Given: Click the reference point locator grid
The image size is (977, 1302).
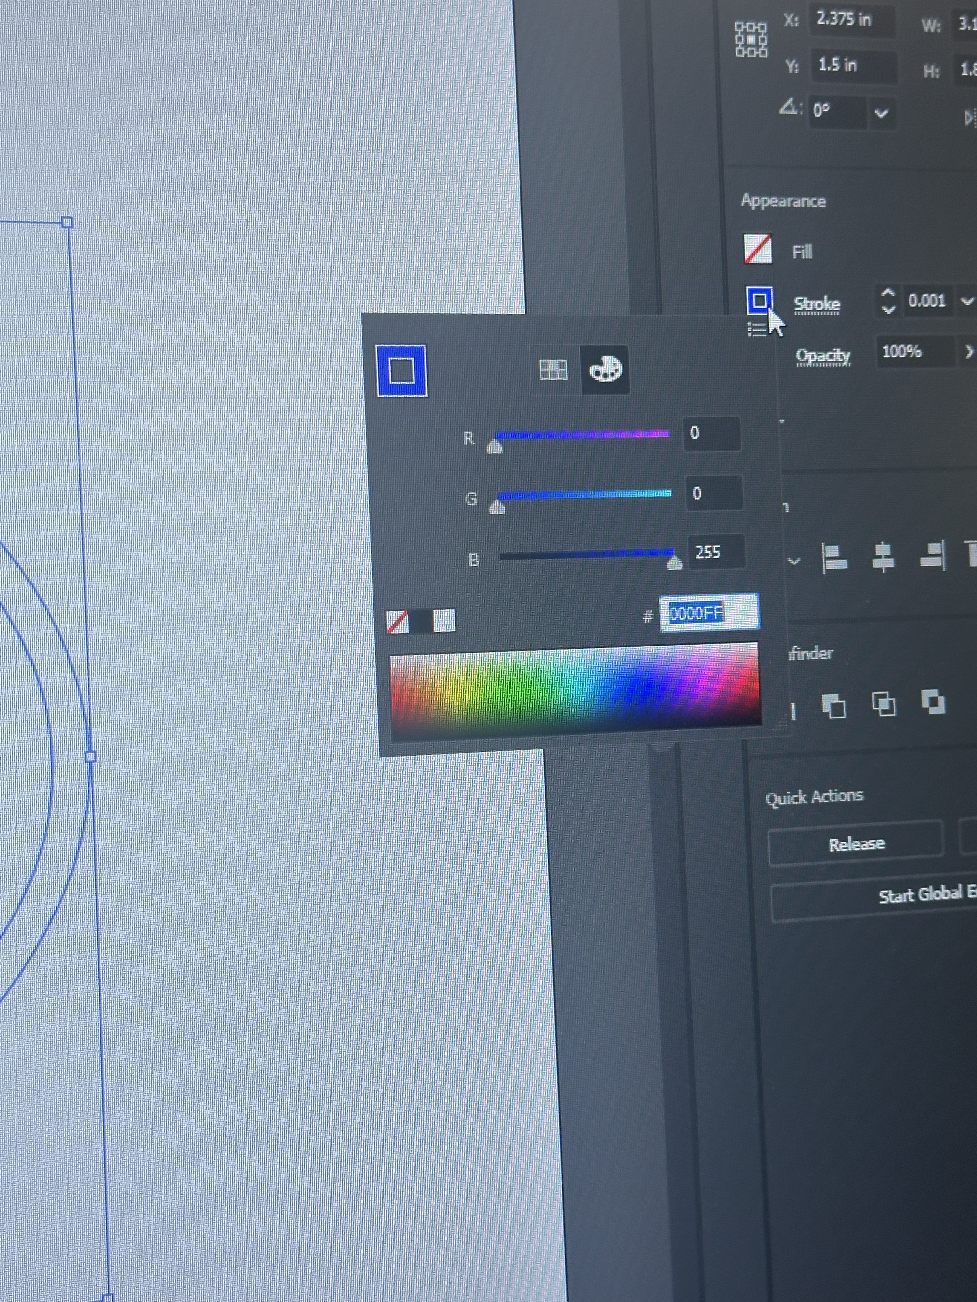Looking at the screenshot, I should point(751,39).
